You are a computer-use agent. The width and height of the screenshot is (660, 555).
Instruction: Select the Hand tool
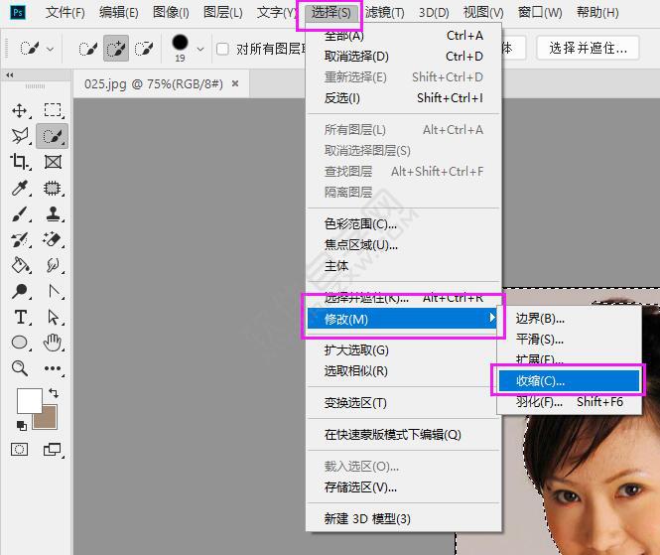click(x=53, y=343)
